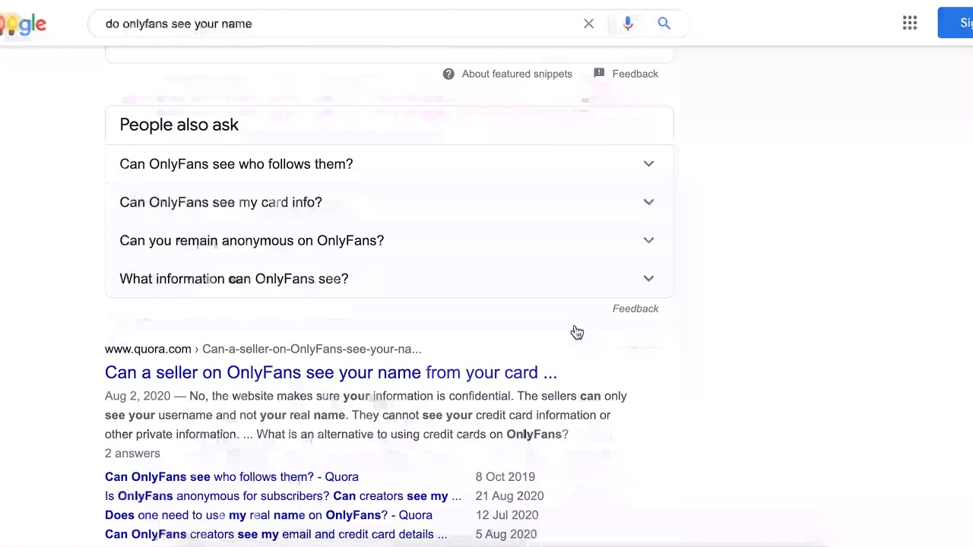Clear the search box with X icon
Screen dimensions: 973x547
tap(588, 24)
